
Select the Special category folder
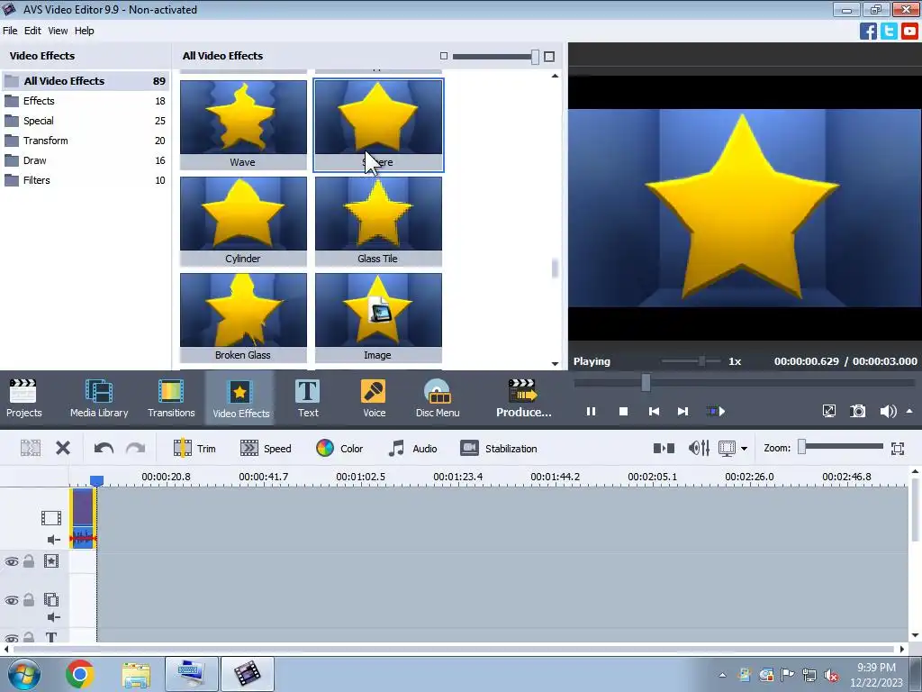click(x=86, y=121)
